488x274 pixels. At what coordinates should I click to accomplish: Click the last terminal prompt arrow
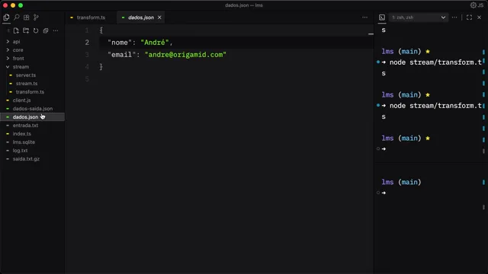click(384, 193)
